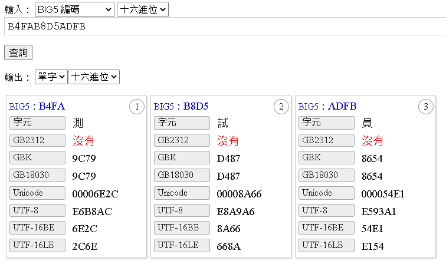Click the UTF-16LE label in B4FA card
446x264 pixels.
click(x=37, y=246)
